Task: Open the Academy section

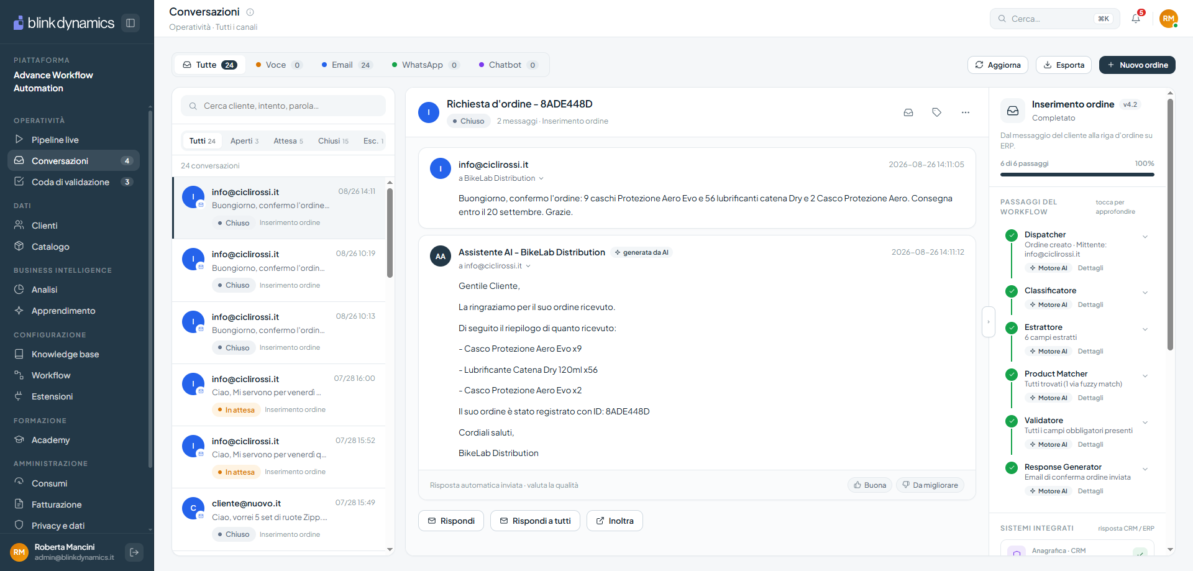Action: (x=73, y=440)
